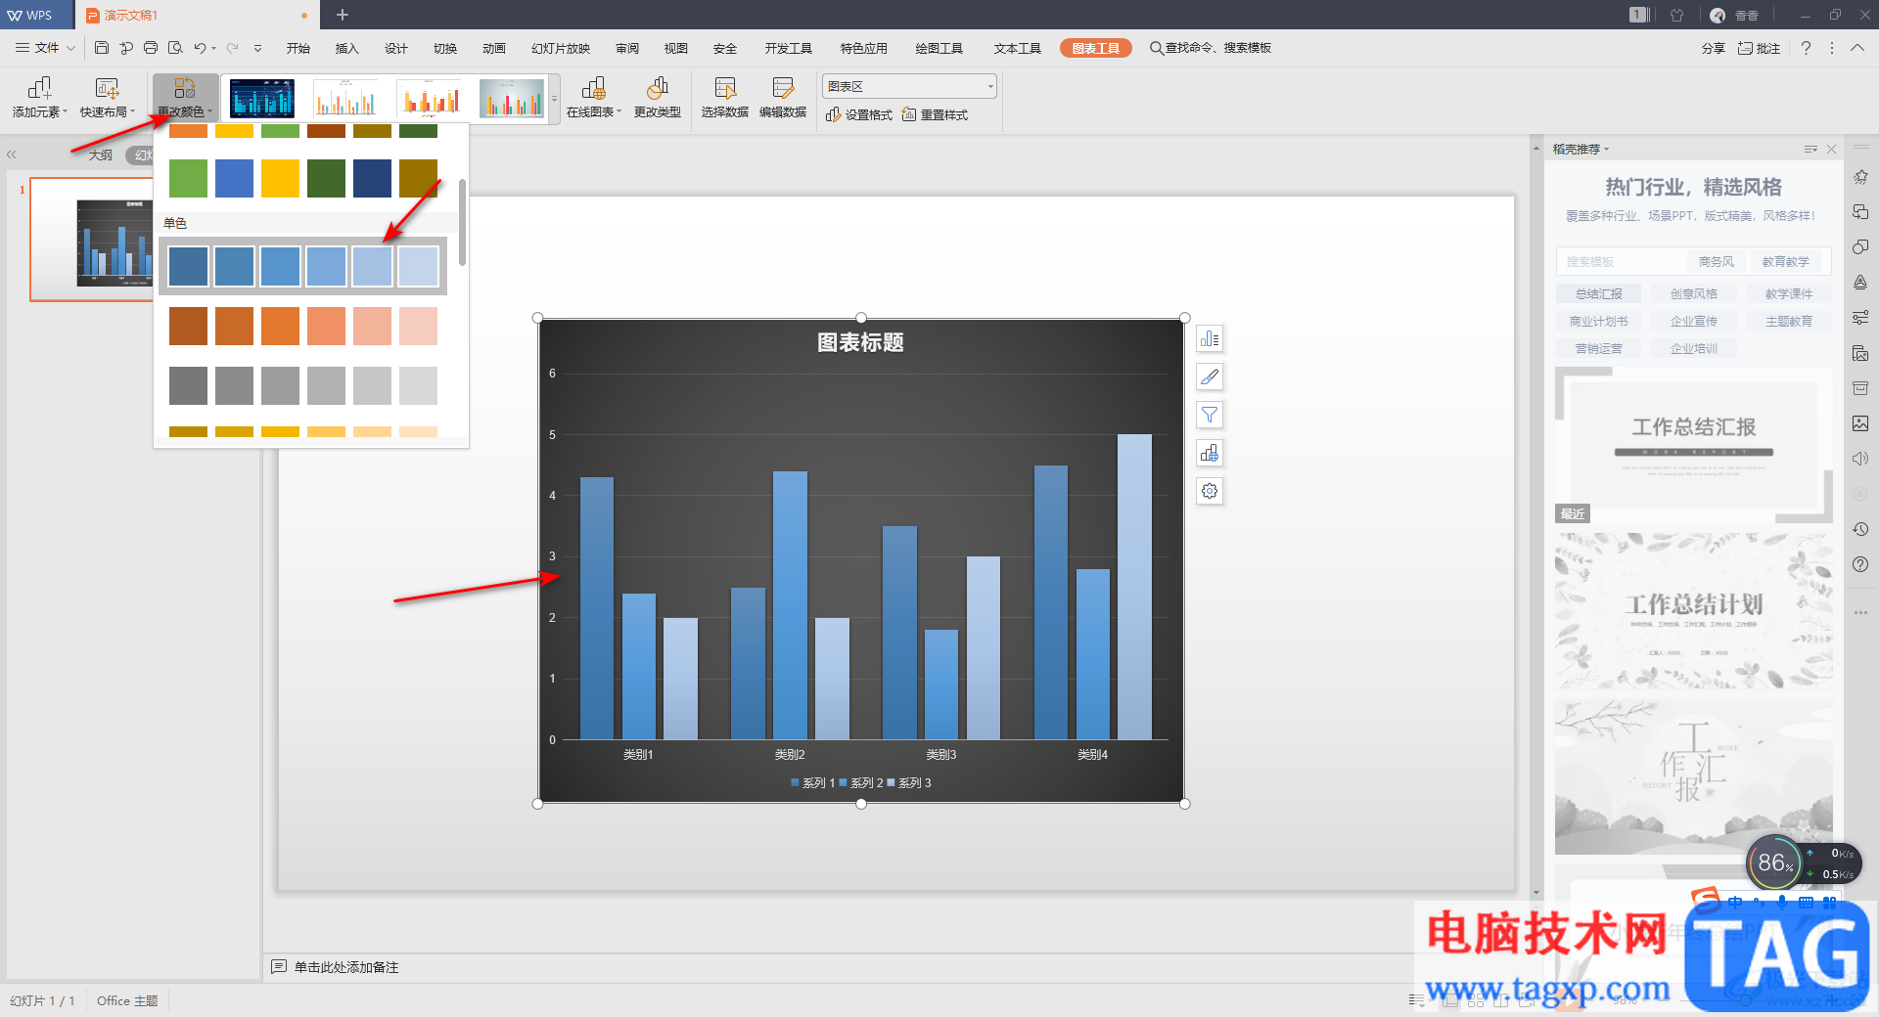
Task: Click the 商务风 template filter
Action: click(1717, 262)
